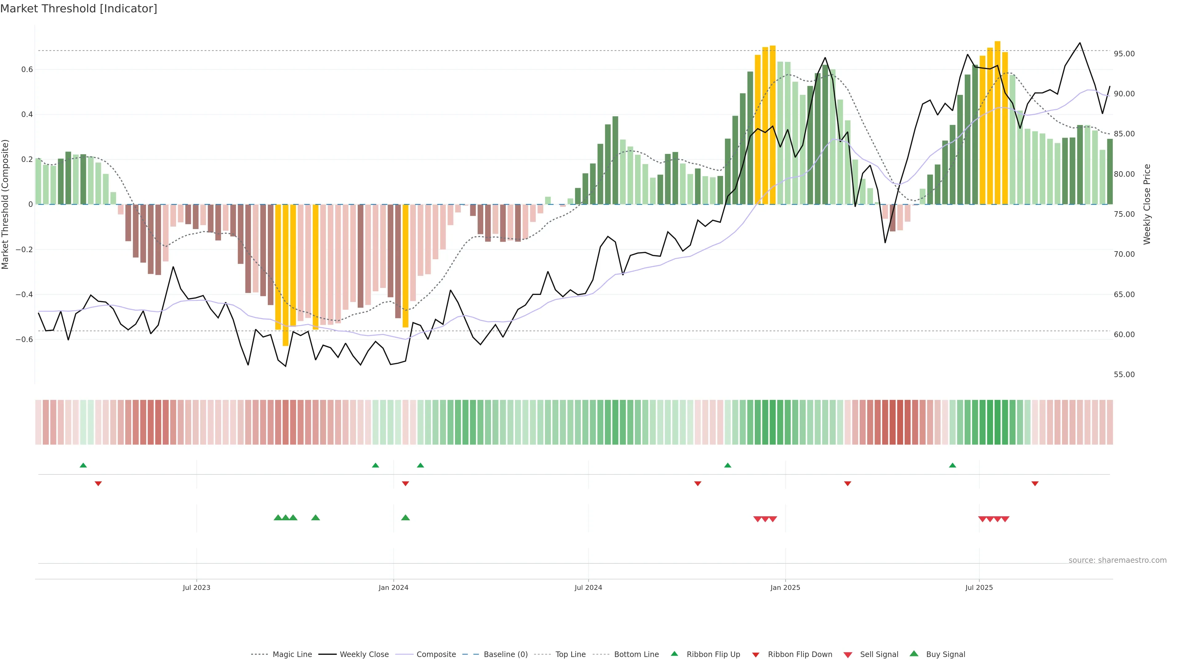Viewport: 1182px width, 665px height.
Task: Toggle Baseline (0) legend item
Action: (506, 655)
